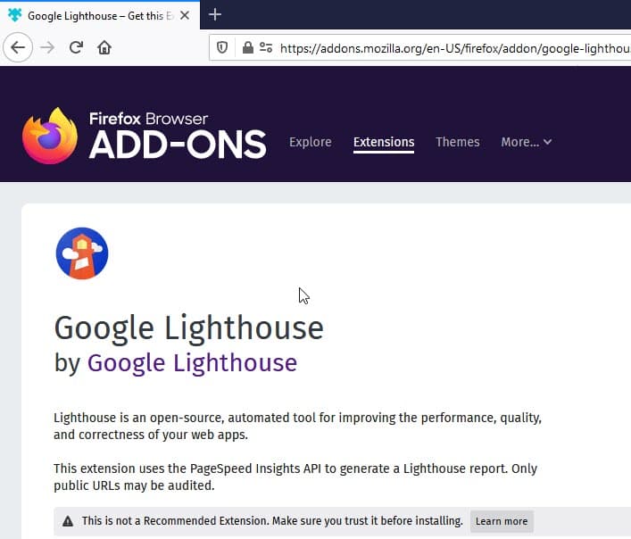Open a new tab with plus button
This screenshot has width=631, height=539.
coord(215,15)
